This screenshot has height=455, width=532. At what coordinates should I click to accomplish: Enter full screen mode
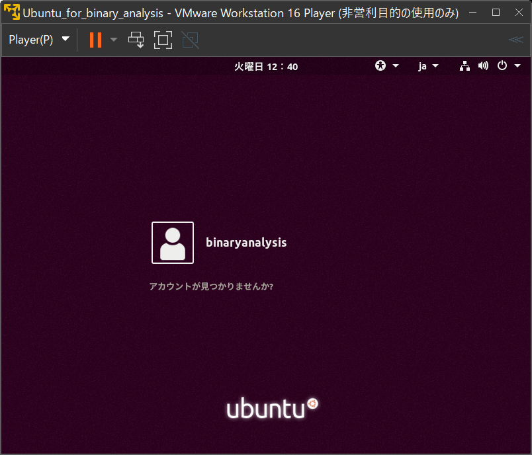pyautogui.click(x=163, y=40)
